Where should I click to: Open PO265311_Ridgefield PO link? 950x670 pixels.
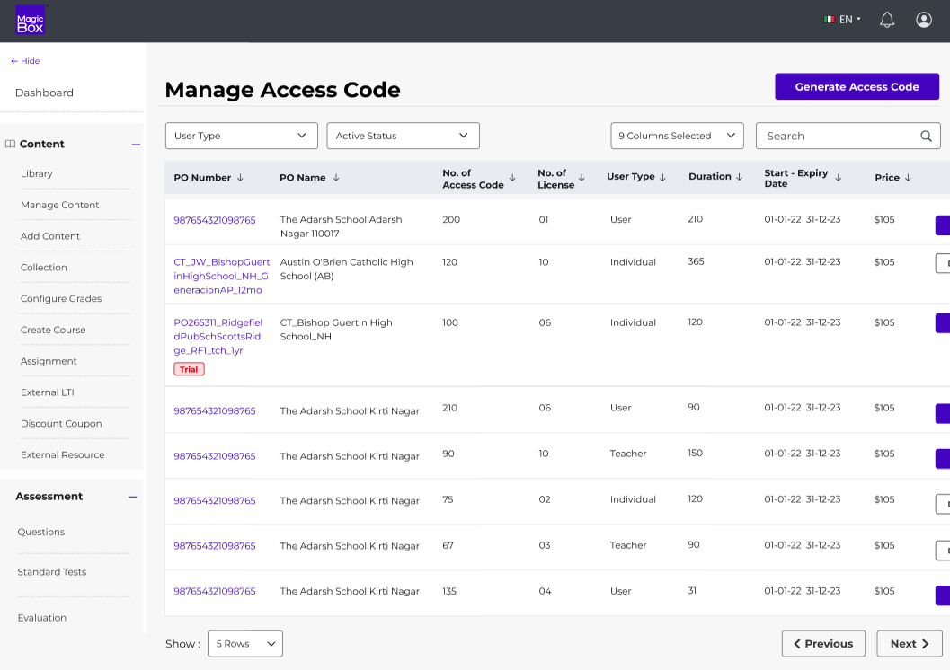coord(218,337)
